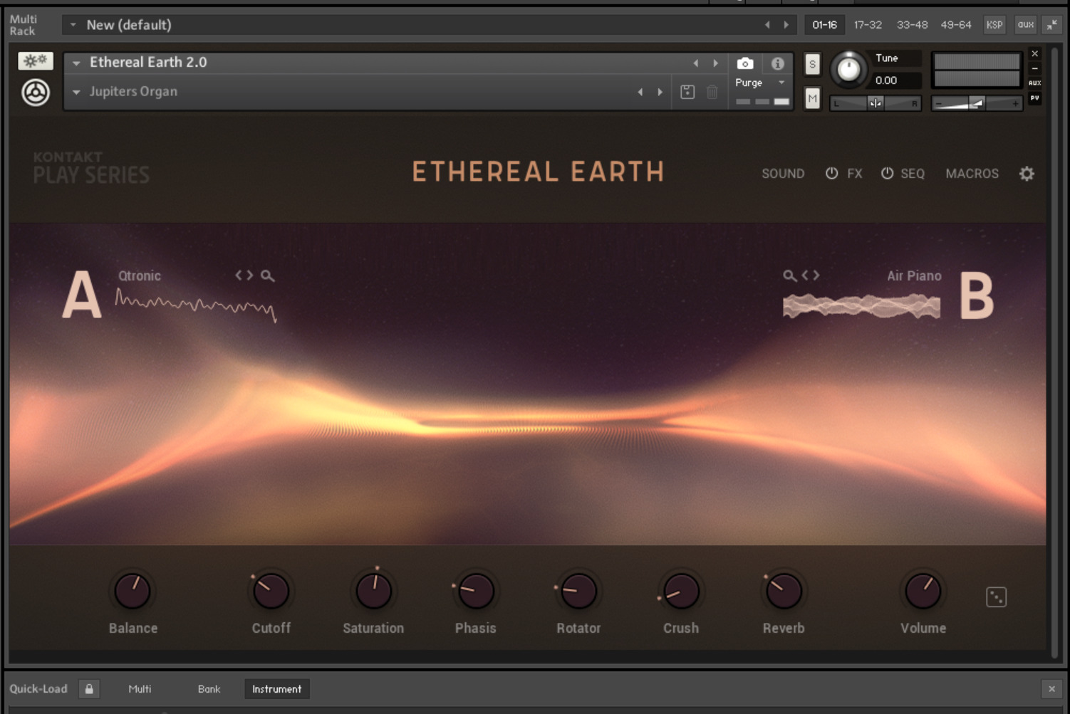Click the rack minimize arrows icon
The image size is (1070, 714).
pyautogui.click(x=1052, y=25)
